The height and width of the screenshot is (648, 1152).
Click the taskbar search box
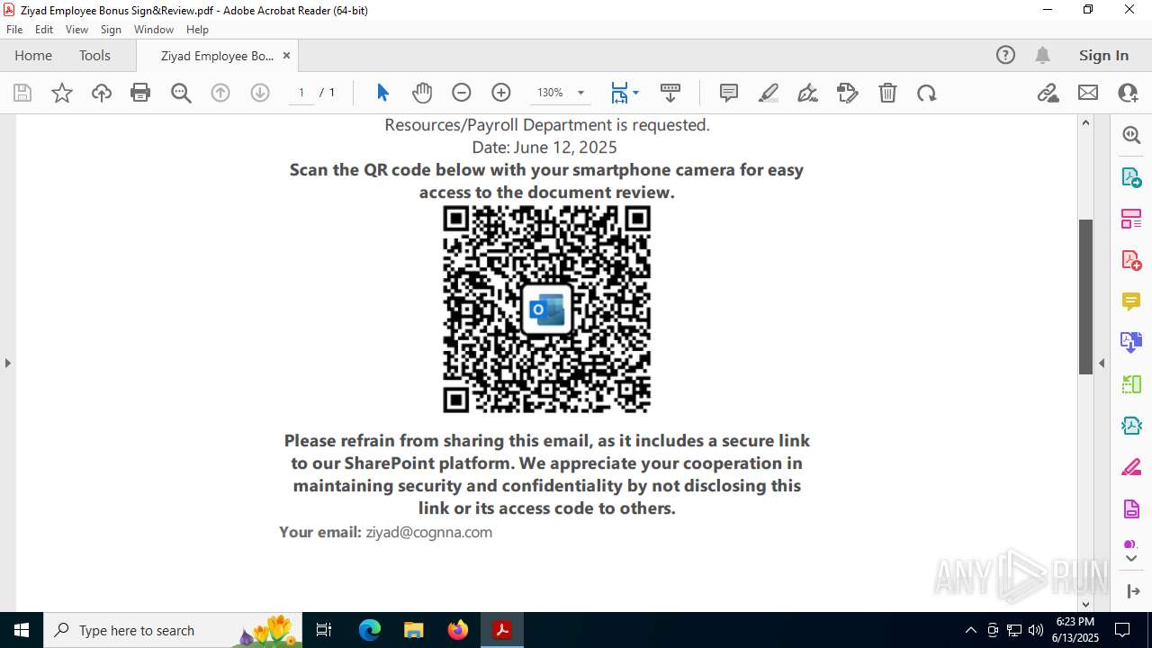173,630
